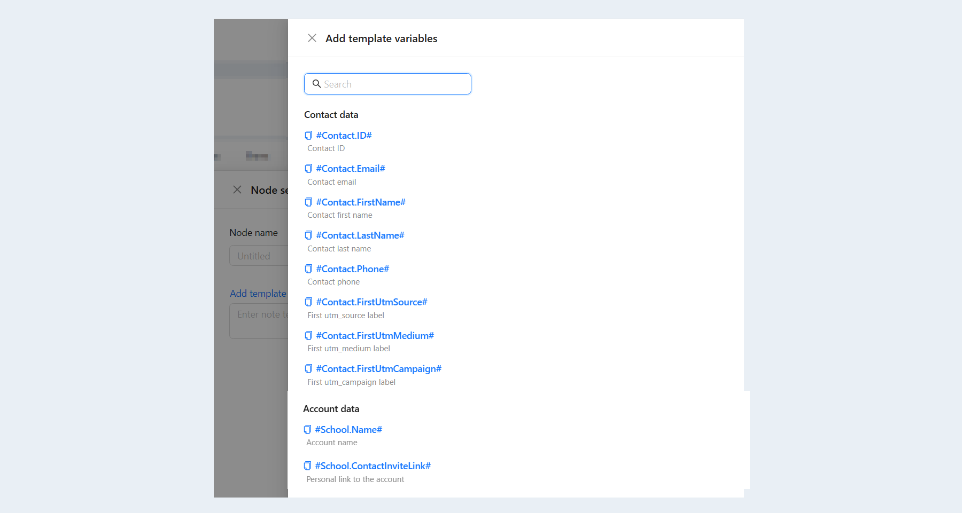The image size is (962, 513).
Task: Insert the #School.ContactInviteLink# variable
Action: pyautogui.click(x=373, y=466)
